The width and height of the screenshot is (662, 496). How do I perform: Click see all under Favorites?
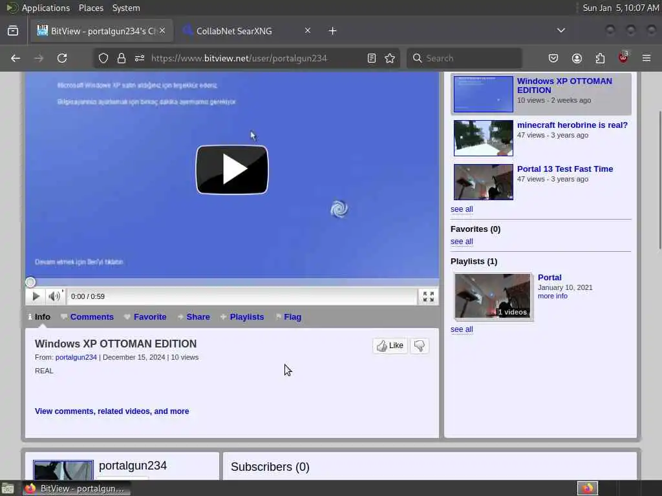(x=462, y=242)
